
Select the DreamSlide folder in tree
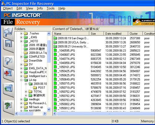(x=35, y=60)
